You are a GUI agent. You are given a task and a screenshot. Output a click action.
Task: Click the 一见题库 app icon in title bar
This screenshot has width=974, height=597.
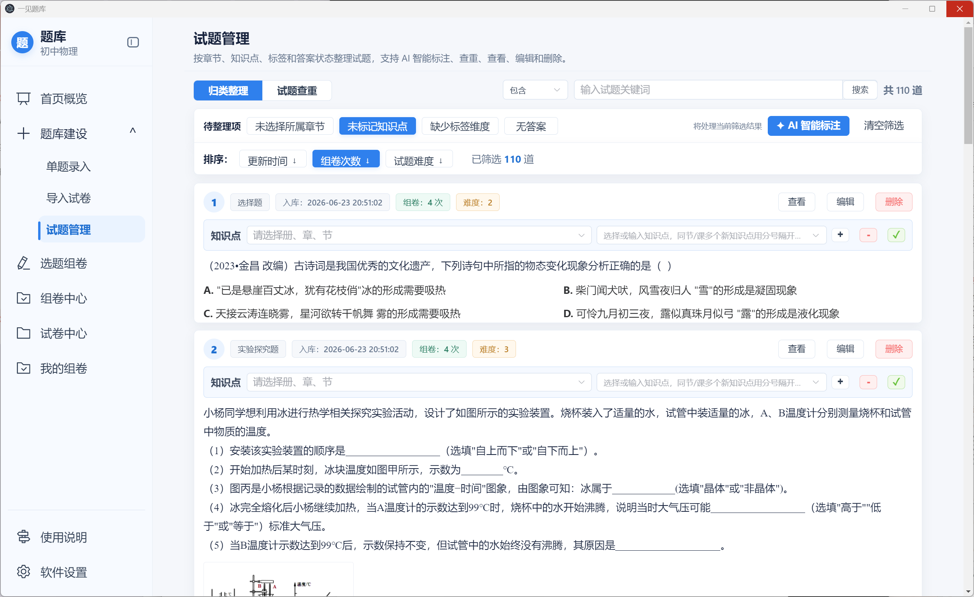click(10, 9)
